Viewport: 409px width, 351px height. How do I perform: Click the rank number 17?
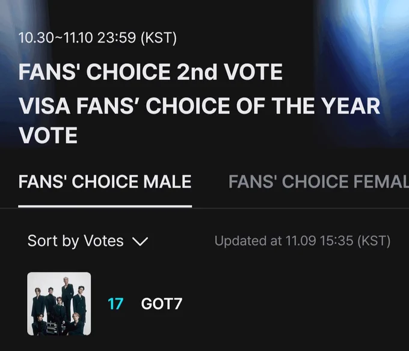tap(115, 304)
